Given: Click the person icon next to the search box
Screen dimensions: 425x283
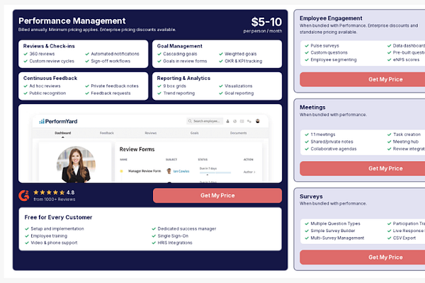Looking at the screenshot, I should 227,121.
